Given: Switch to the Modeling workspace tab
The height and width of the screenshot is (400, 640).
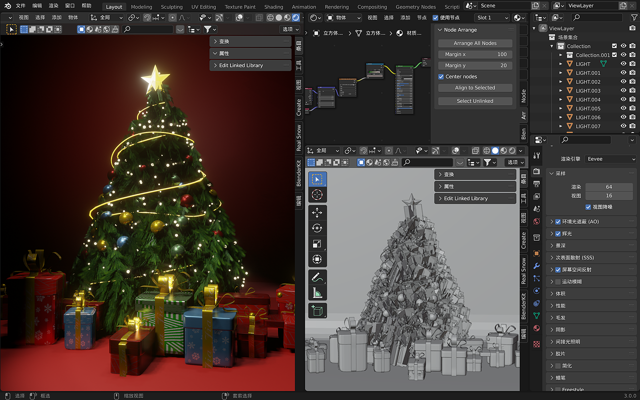Looking at the screenshot, I should (x=141, y=7).
